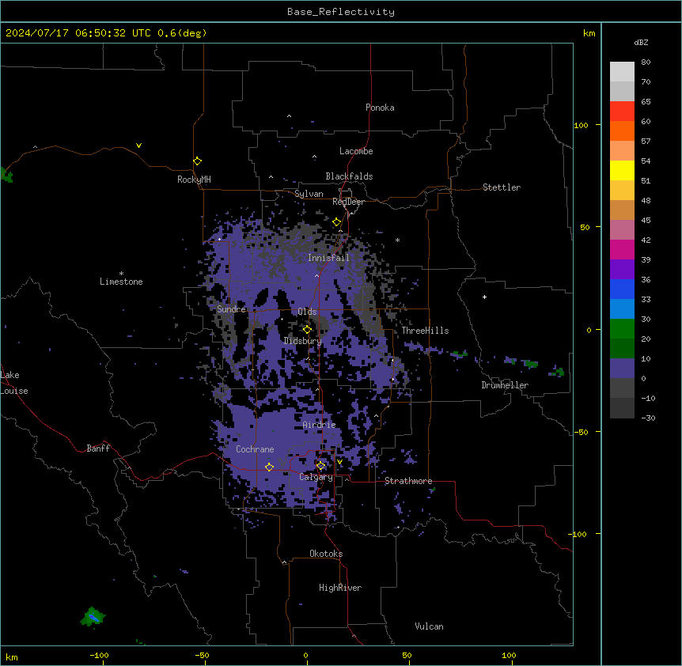682x666 pixels.
Task: Click the Innisfail city label
Action: 328,258
